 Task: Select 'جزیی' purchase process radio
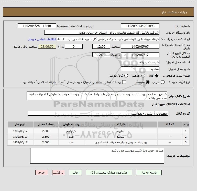coord(163,82)
